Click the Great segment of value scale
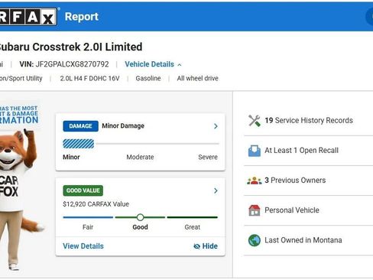Viewport: 373px width, 280px height. (x=193, y=217)
